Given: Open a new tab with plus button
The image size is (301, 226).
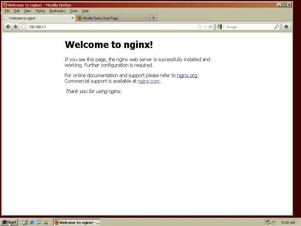Looking at the screenshot, I should 153,18.
